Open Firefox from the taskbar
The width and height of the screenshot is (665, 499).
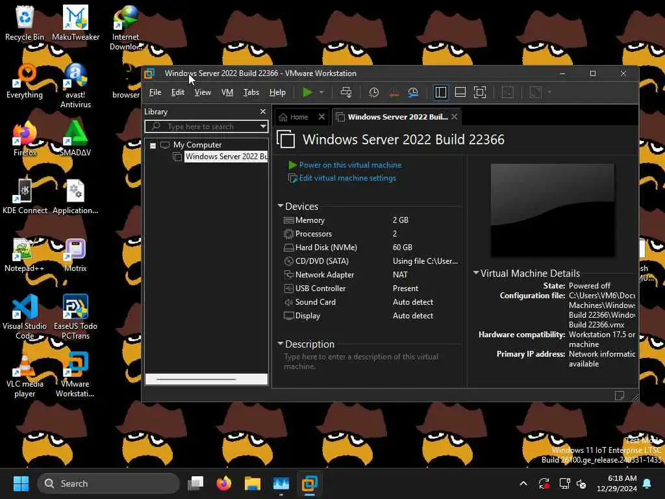pyautogui.click(x=224, y=483)
